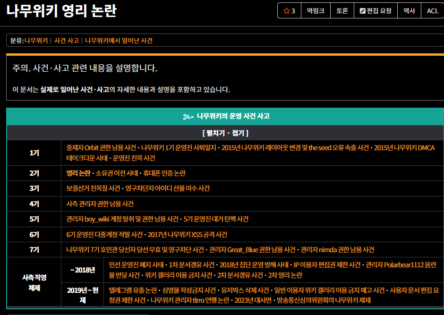The width and height of the screenshot is (444, 315).
Task: Click the star icon to favorite this document
Action: [286, 11]
